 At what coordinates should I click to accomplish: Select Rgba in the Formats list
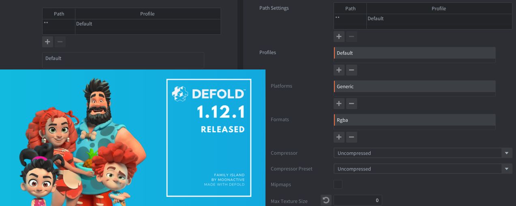[x=414, y=120]
